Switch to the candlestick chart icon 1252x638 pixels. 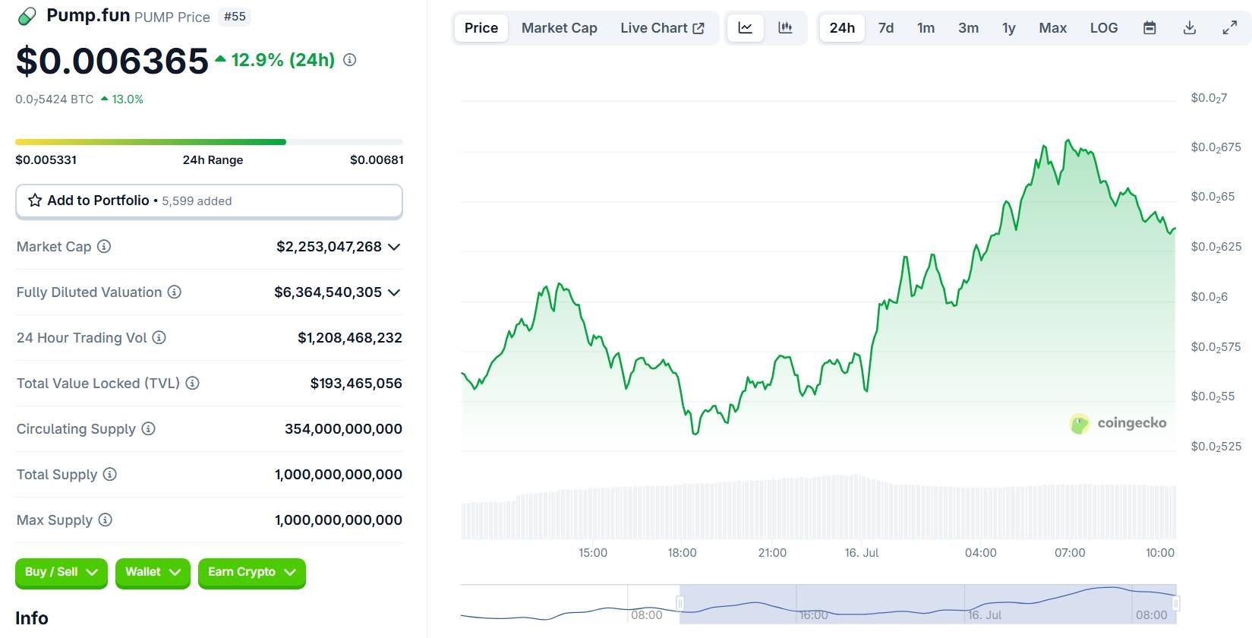click(x=785, y=28)
